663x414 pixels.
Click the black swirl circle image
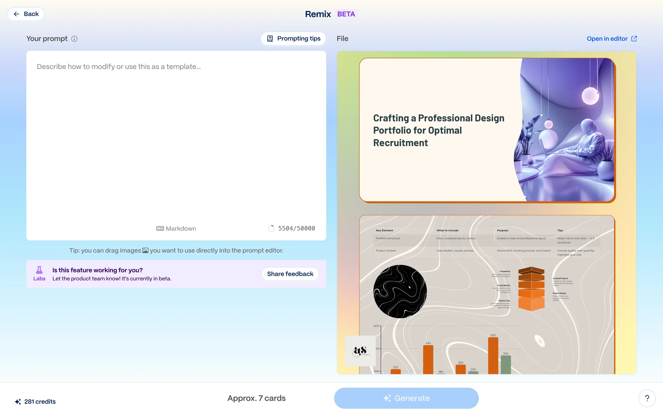point(400,292)
